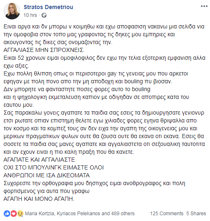Click the 'ΑΓΓΑΛΙΑΣΕ ΜΗΝ ΣΠΡΟΧΝΕΙΣ.' text line
210x221 pixels.
44,50
